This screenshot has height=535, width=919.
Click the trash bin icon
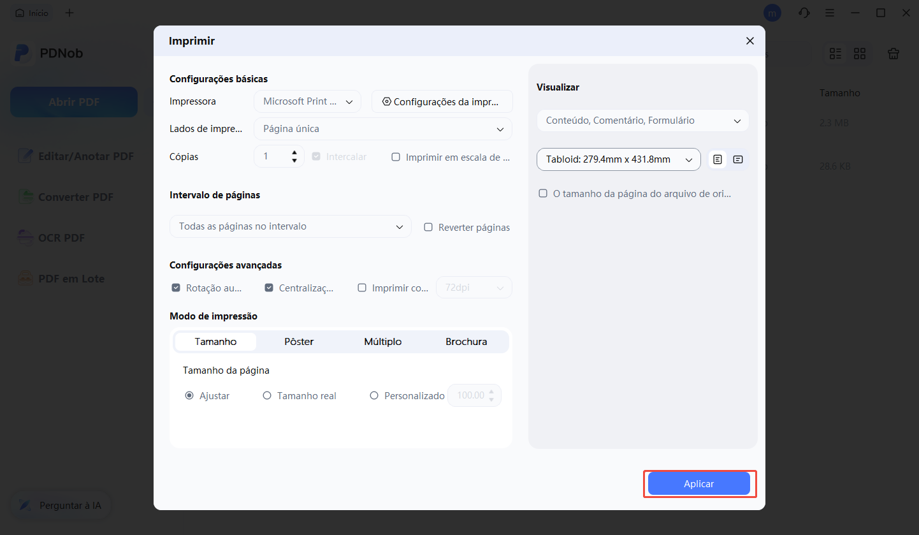(x=894, y=54)
